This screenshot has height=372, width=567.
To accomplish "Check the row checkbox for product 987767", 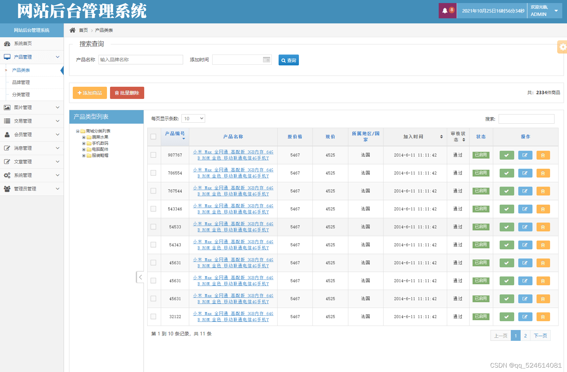I will [153, 155].
